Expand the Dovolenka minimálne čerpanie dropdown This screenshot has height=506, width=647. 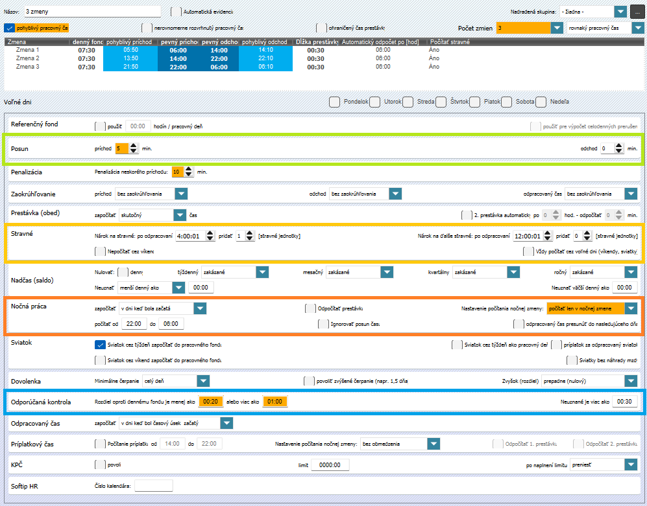click(x=203, y=381)
